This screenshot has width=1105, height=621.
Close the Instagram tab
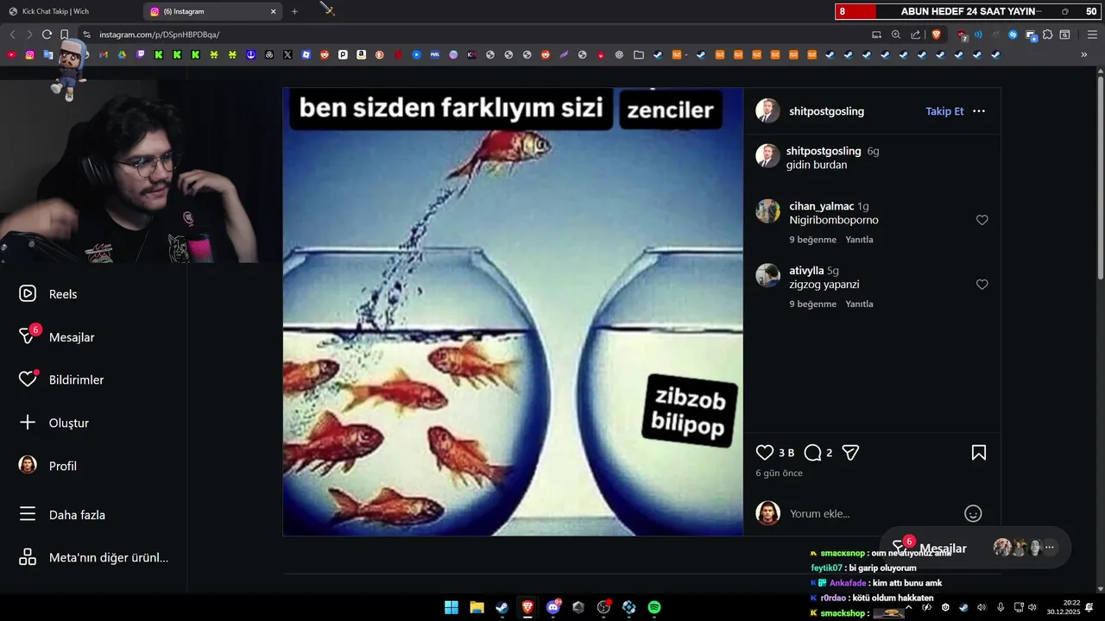pos(274,11)
